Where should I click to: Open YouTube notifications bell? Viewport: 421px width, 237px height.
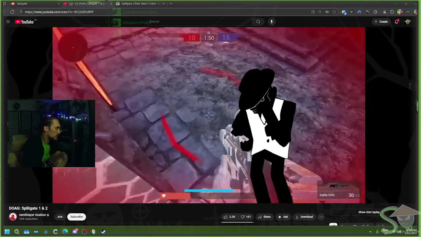point(397,22)
